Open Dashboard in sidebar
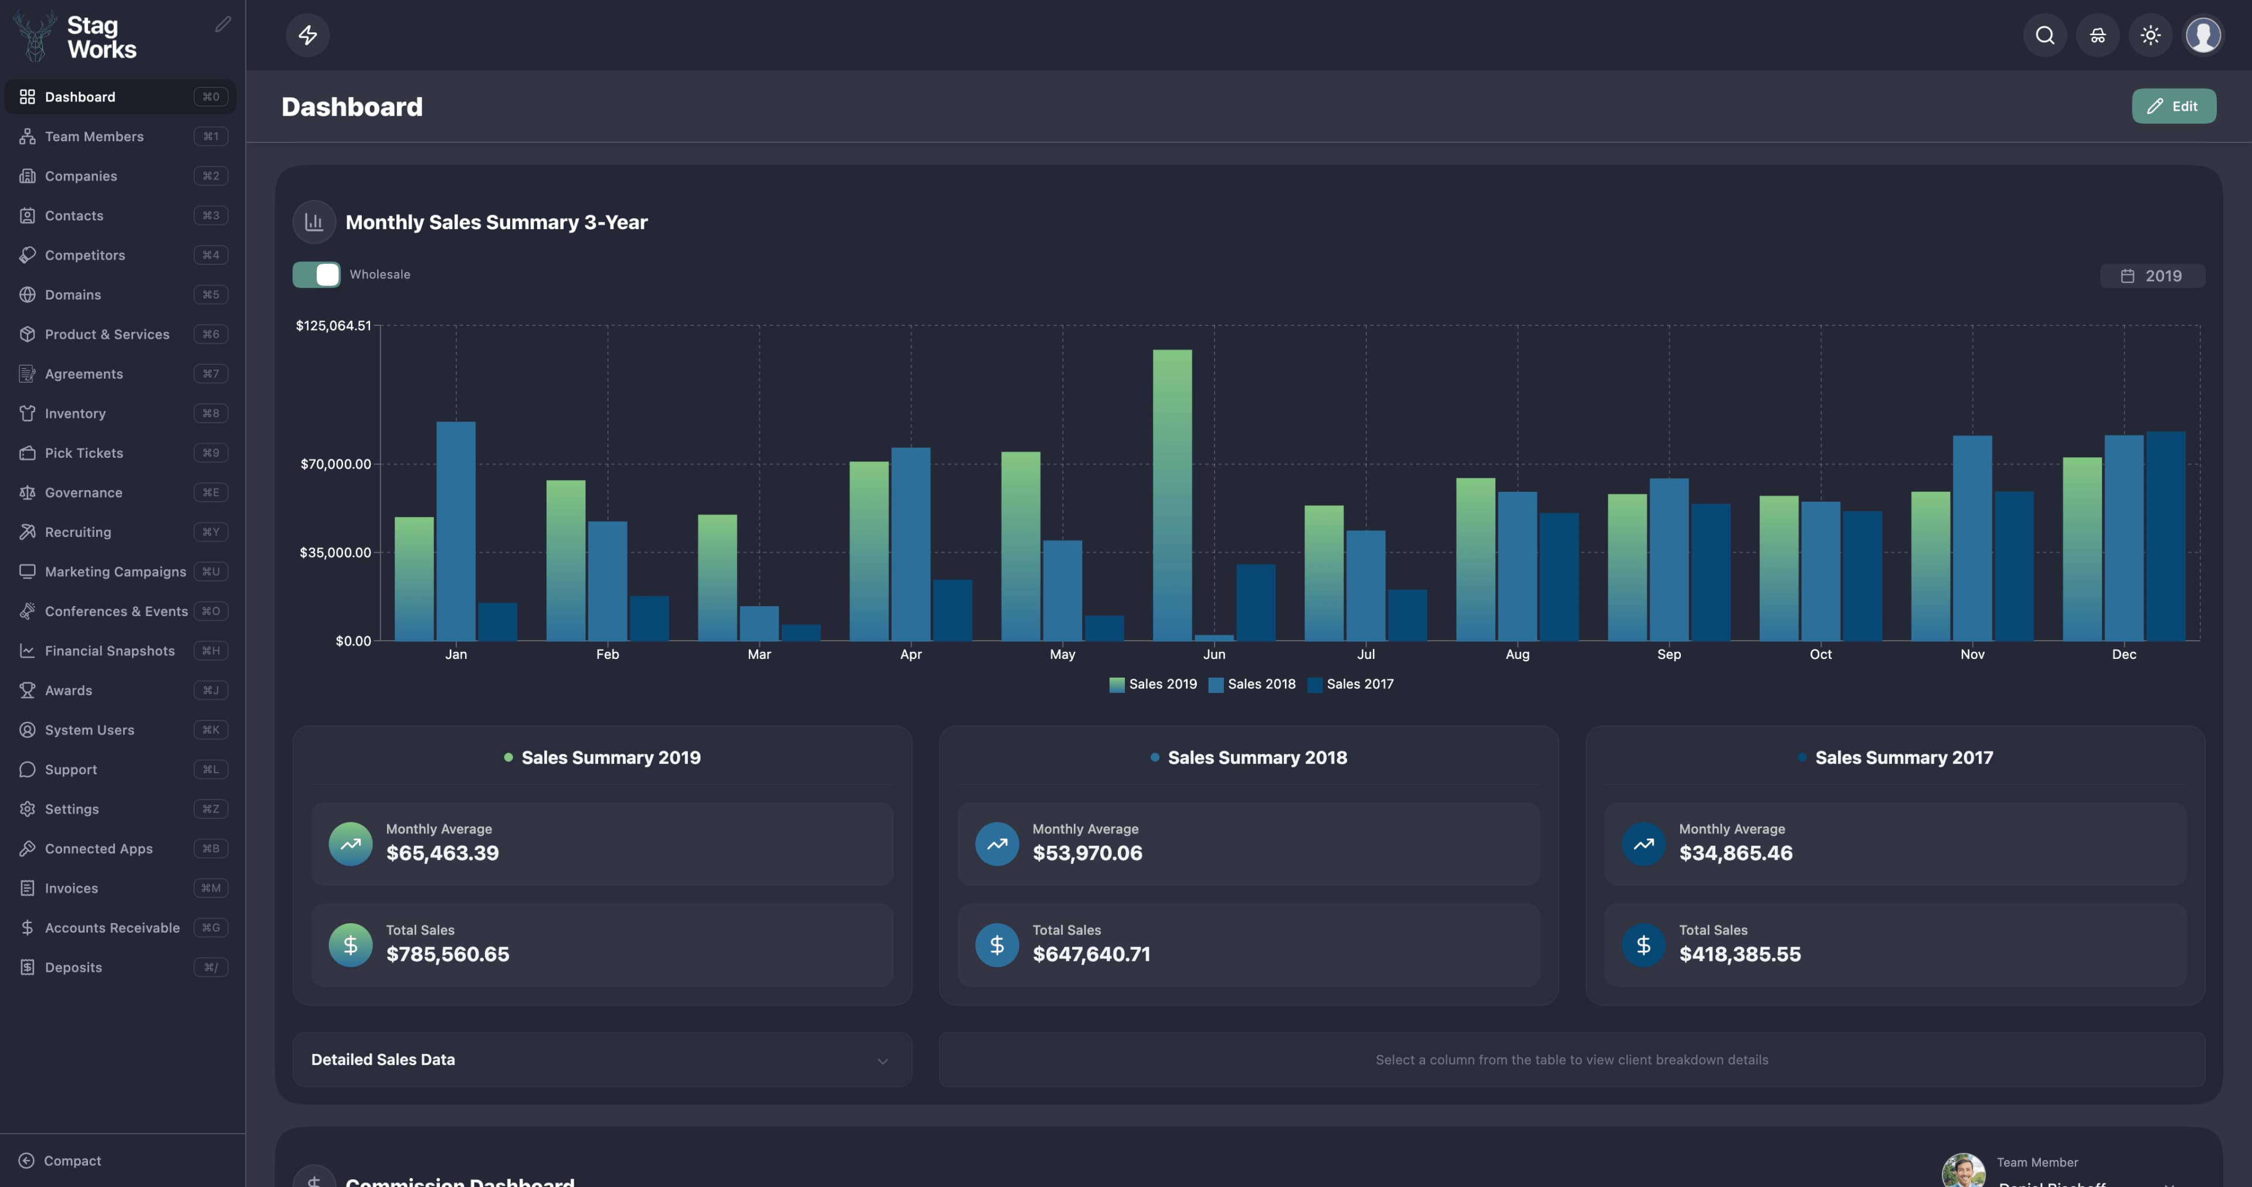Image resolution: width=2252 pixels, height=1187 pixels. [x=121, y=96]
